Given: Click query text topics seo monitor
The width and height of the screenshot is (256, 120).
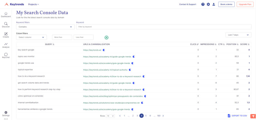Looking at the screenshot, I should coord(26,56).
